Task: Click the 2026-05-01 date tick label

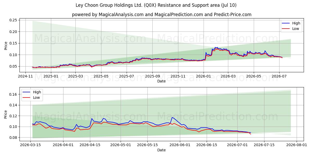Action: [x=121, y=145]
